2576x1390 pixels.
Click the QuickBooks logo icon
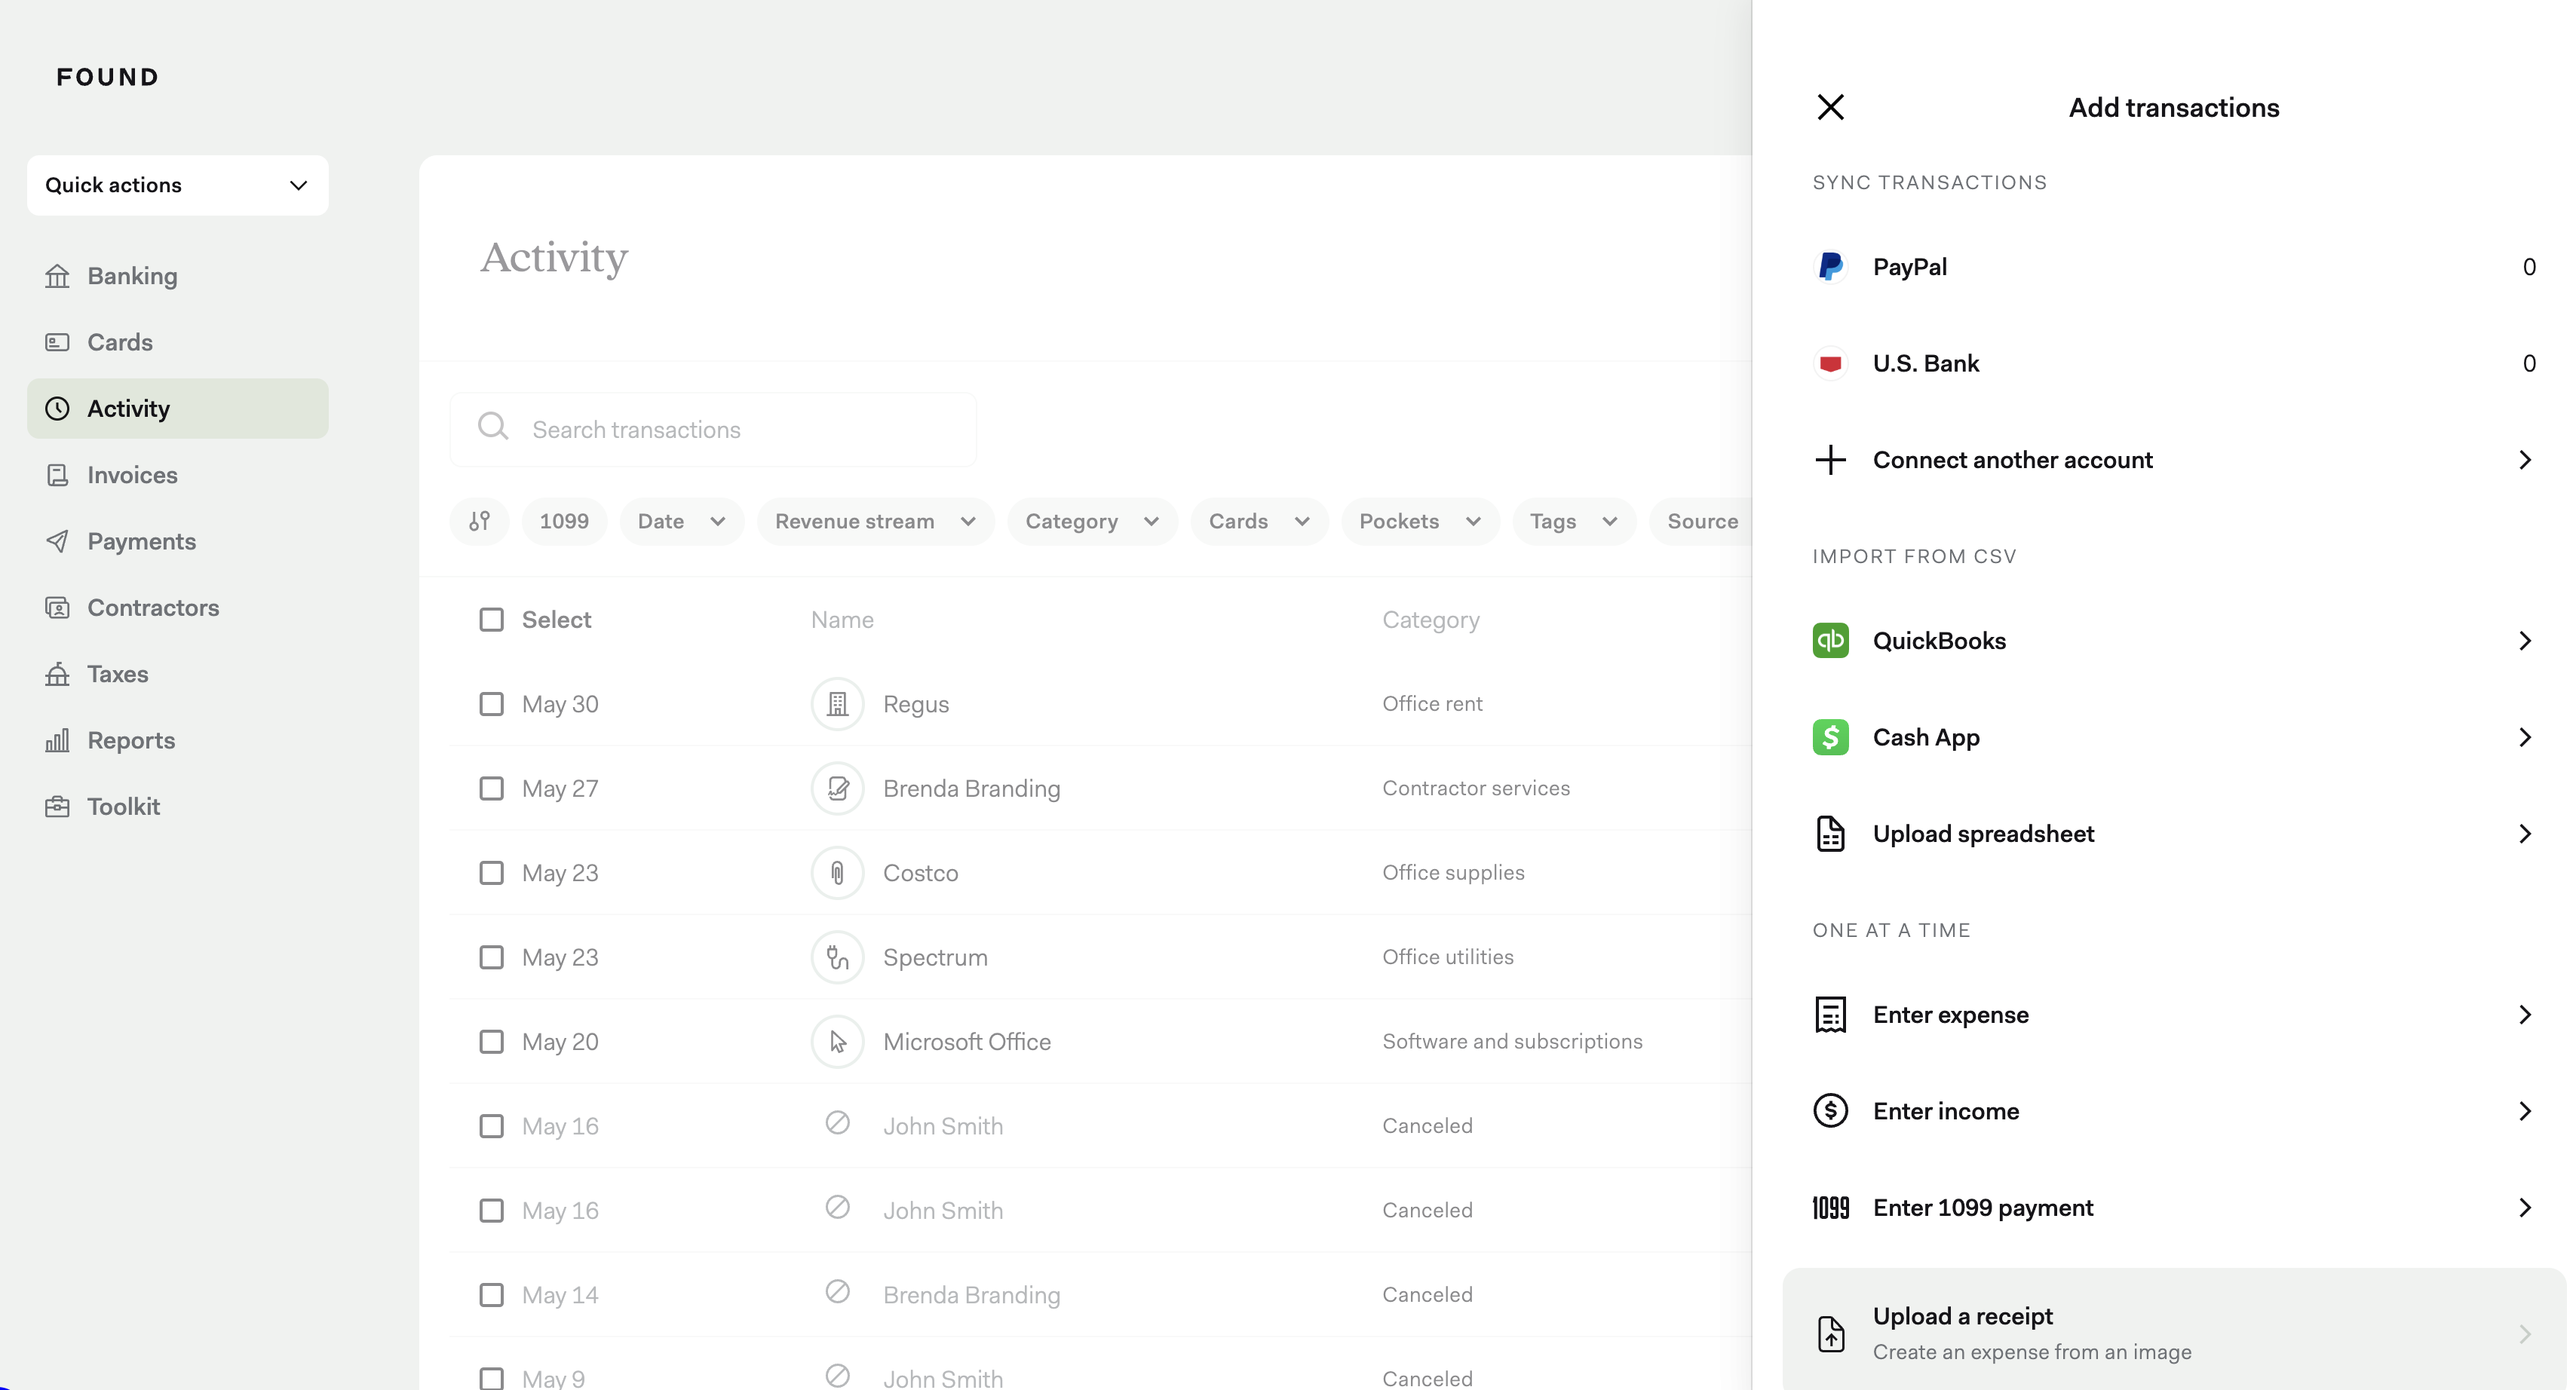click(x=1830, y=641)
